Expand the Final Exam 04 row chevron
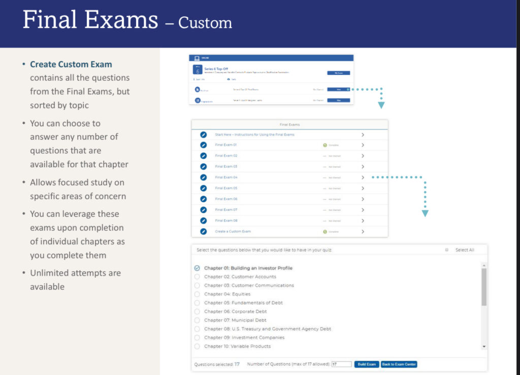The width and height of the screenshot is (520, 375). click(x=363, y=177)
